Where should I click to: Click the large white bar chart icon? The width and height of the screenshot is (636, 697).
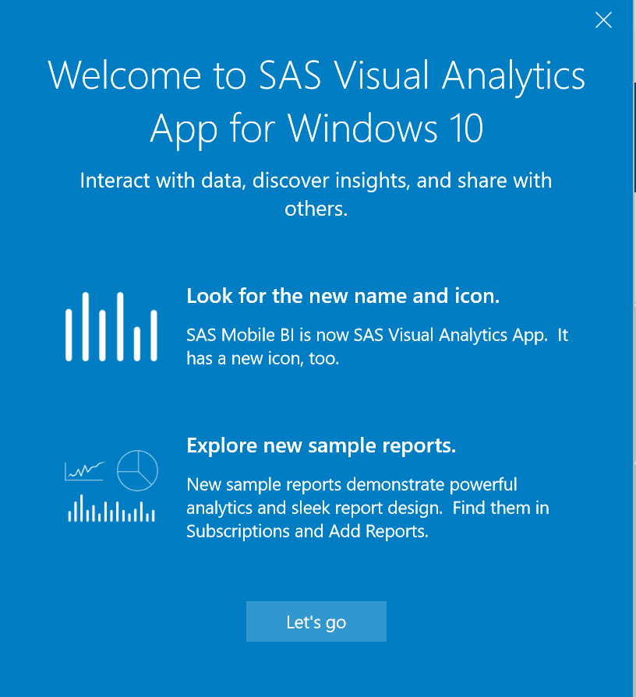(x=111, y=327)
